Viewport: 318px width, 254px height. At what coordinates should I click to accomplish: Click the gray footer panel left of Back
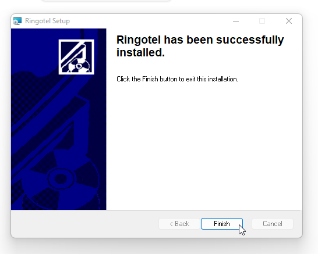coord(85,224)
